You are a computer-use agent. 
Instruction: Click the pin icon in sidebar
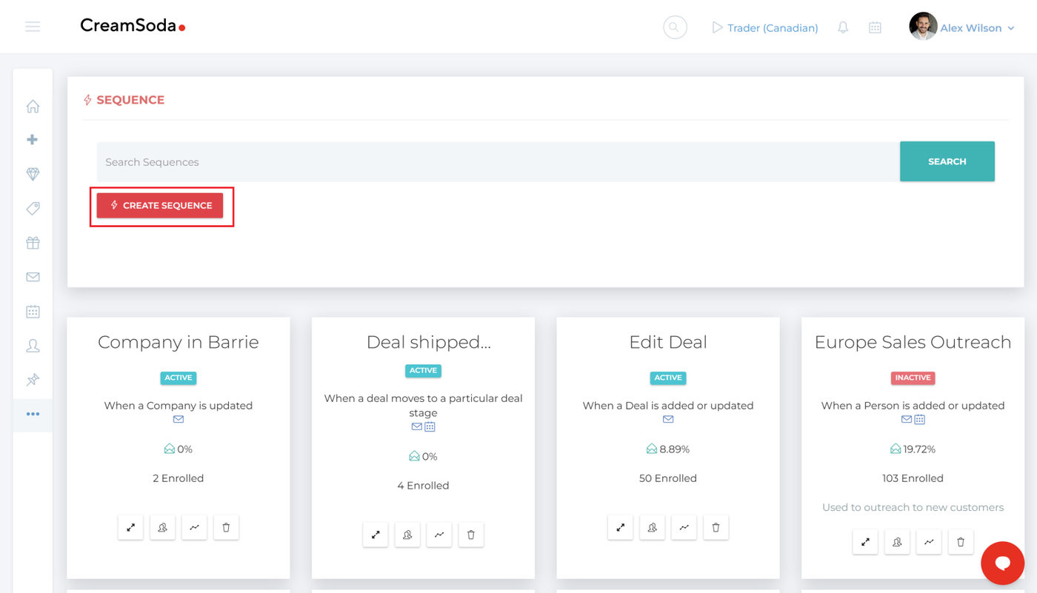(x=33, y=380)
